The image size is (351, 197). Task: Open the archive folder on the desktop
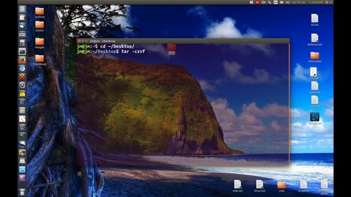coord(39,13)
